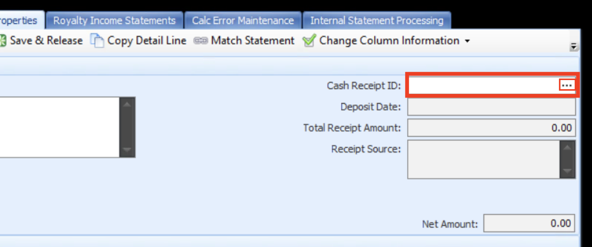Click the green checkmark Change Column Information icon
Viewport: 592px width, 247px height.
(x=309, y=41)
